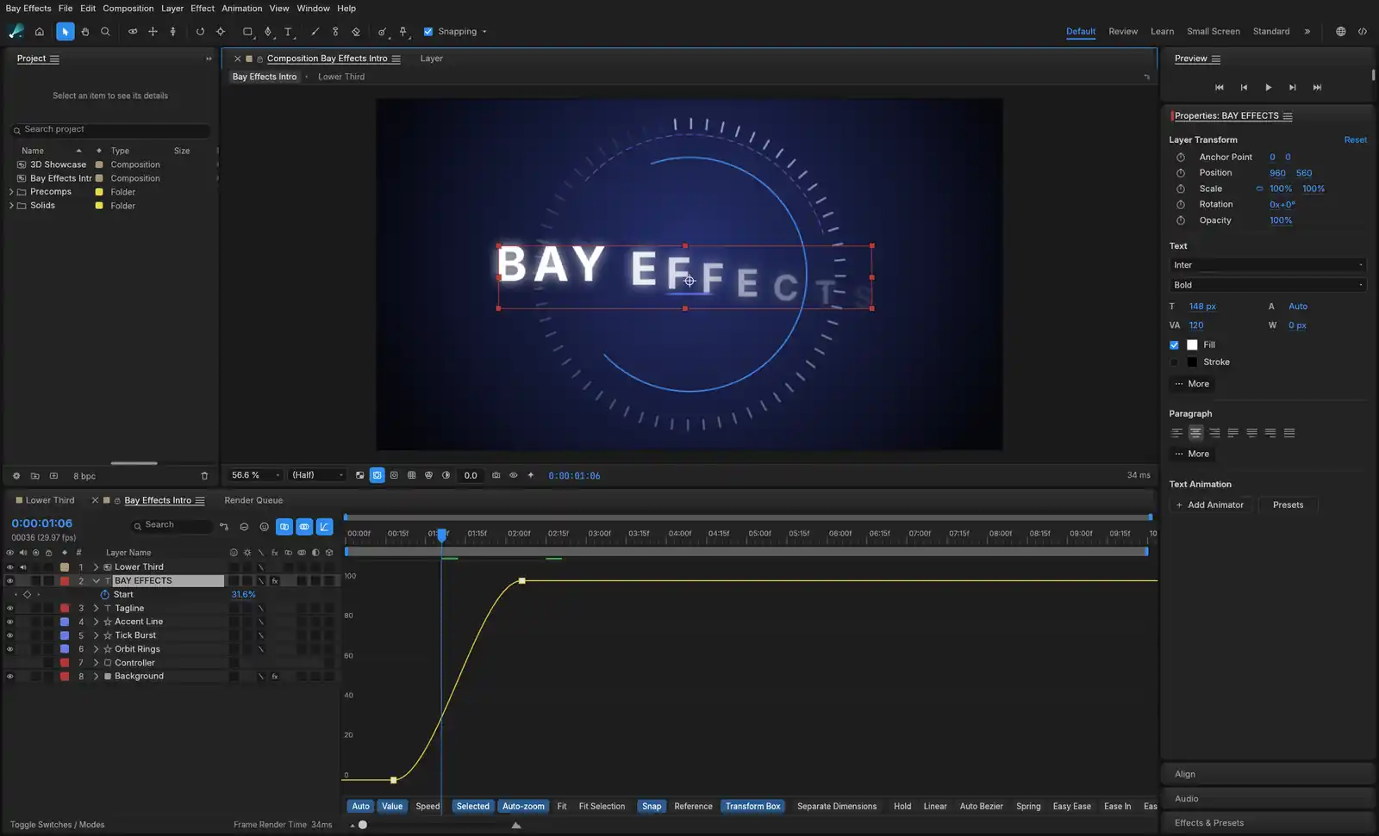This screenshot has height=836, width=1379.
Task: Select the Zoom magnifier tool
Action: point(105,32)
